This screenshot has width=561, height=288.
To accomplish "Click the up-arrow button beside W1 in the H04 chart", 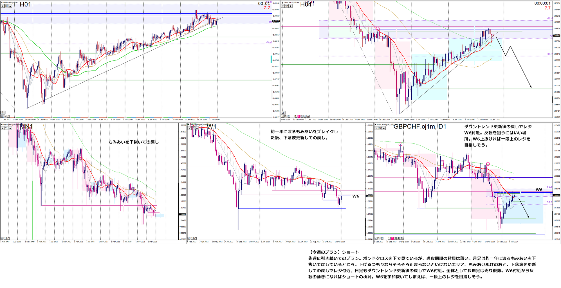I will (x=291, y=6).
